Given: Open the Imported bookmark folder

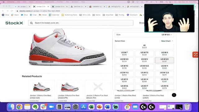Looking at the screenshot, I should 108,15.
